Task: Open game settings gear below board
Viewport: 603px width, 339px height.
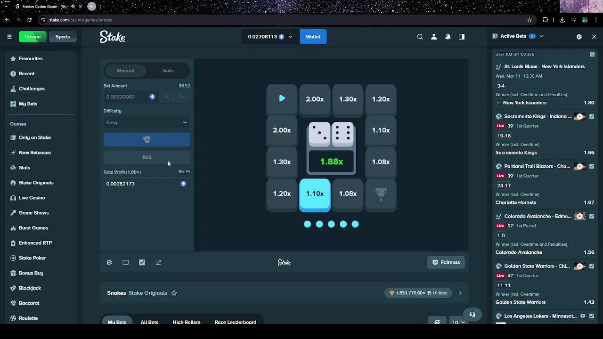Action: click(109, 262)
